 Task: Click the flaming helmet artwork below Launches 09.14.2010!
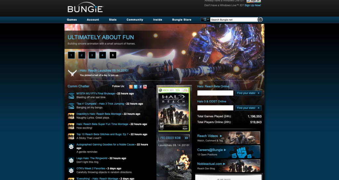click(x=174, y=164)
